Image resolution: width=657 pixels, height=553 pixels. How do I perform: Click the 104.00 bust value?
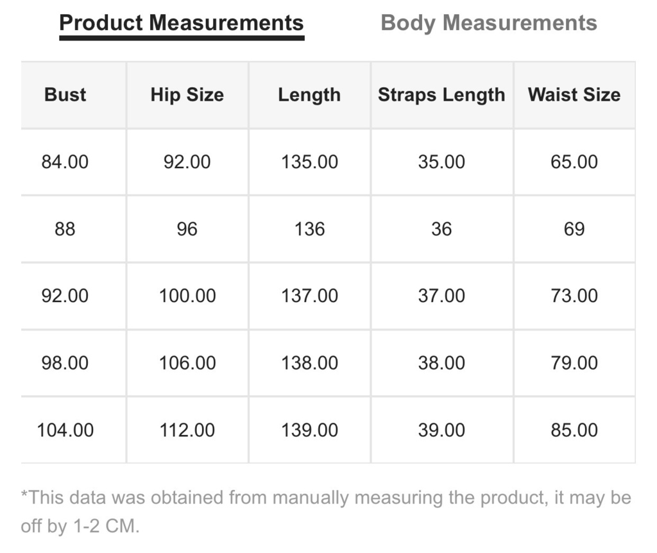coord(65,430)
